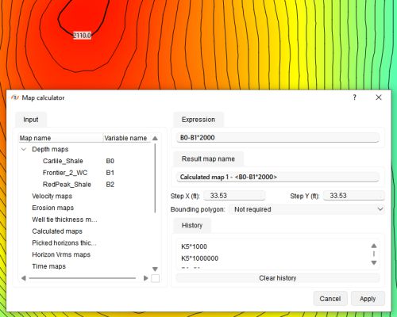Click the Clear history button
The width and height of the screenshot is (397, 317).
(278, 278)
